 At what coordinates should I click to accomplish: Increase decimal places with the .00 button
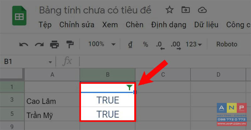point(176,45)
